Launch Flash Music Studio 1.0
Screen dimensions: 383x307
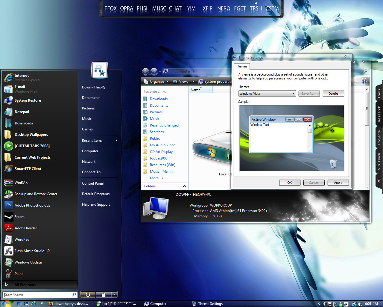pyautogui.click(x=40, y=251)
